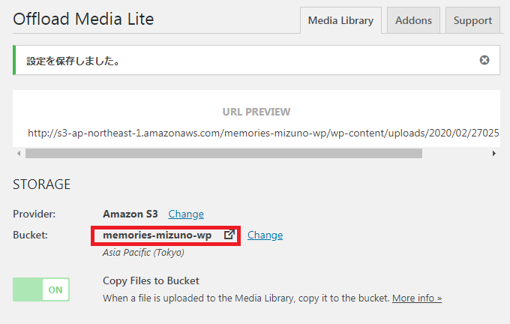Click Change link next to bucket name
Screen dimensions: 510x324
(x=265, y=235)
